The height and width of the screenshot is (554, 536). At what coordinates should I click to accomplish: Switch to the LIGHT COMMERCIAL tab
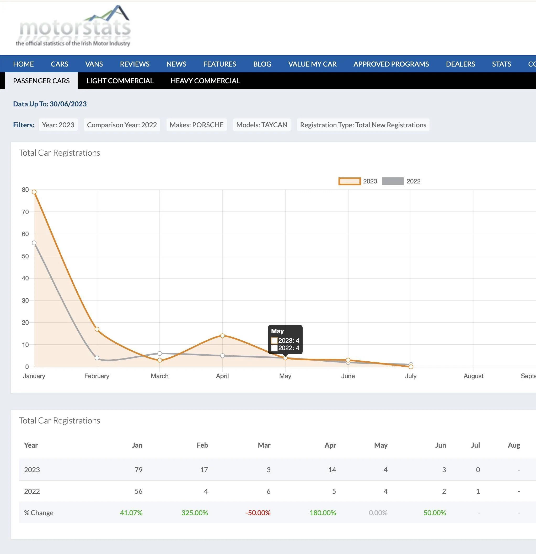(120, 81)
